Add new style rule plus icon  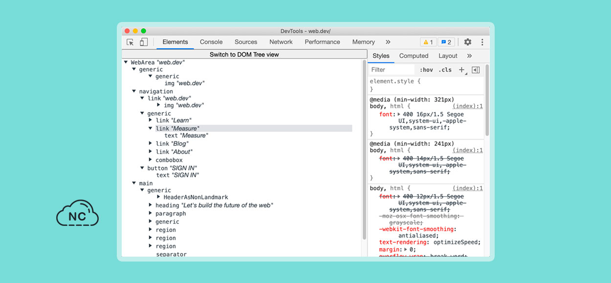461,70
